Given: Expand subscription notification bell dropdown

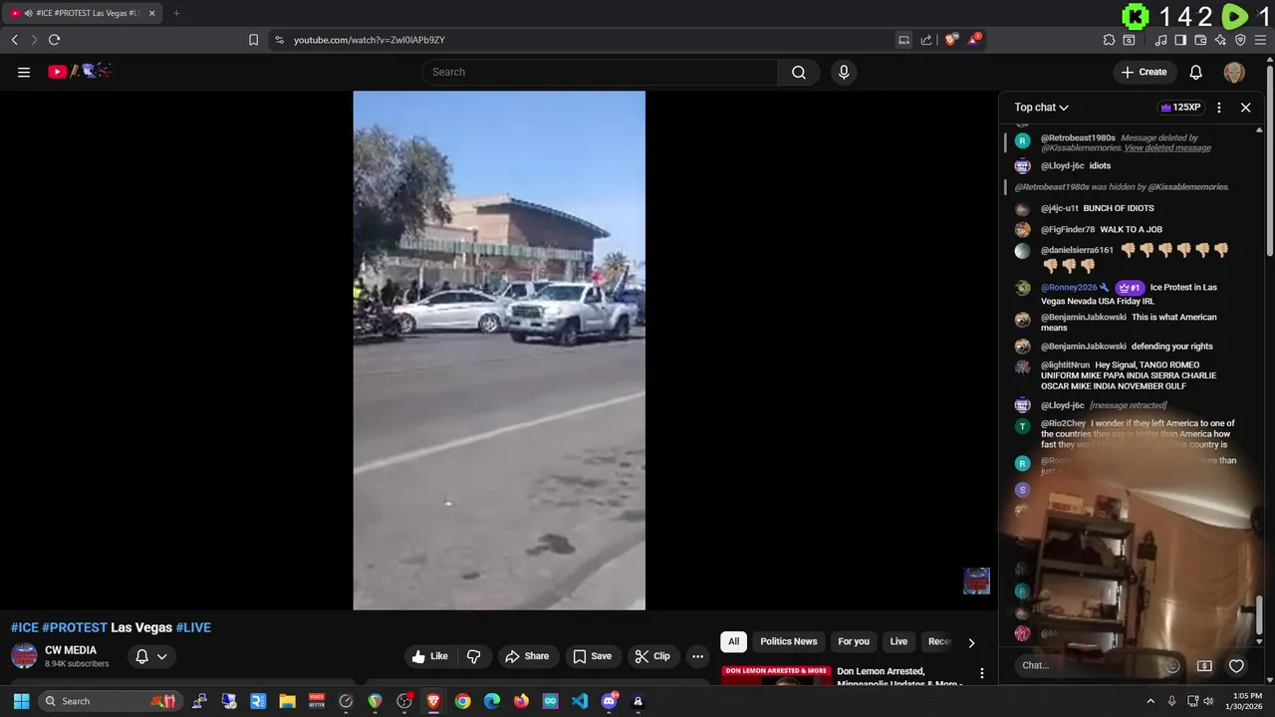Looking at the screenshot, I should click(151, 656).
